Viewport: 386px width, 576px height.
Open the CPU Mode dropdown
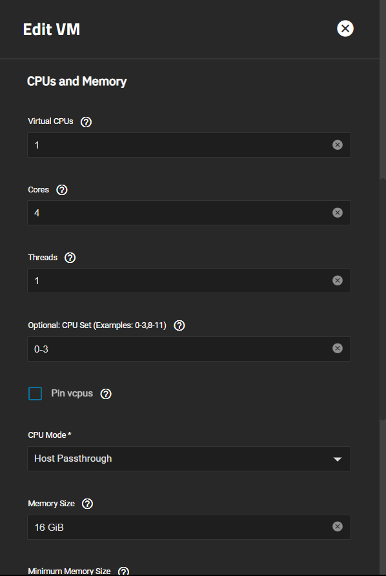click(189, 459)
